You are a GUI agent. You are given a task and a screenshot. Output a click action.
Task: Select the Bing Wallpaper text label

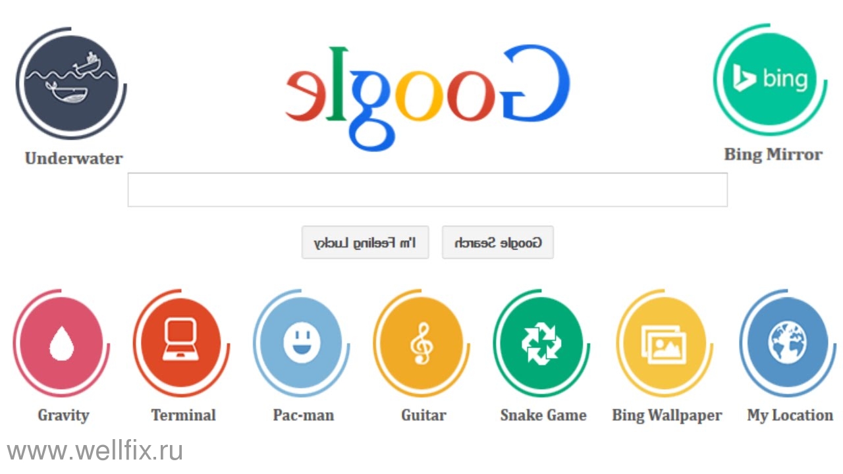[x=667, y=415]
